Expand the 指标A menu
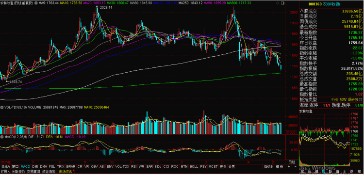The image size is (364, 175). click(5, 167)
